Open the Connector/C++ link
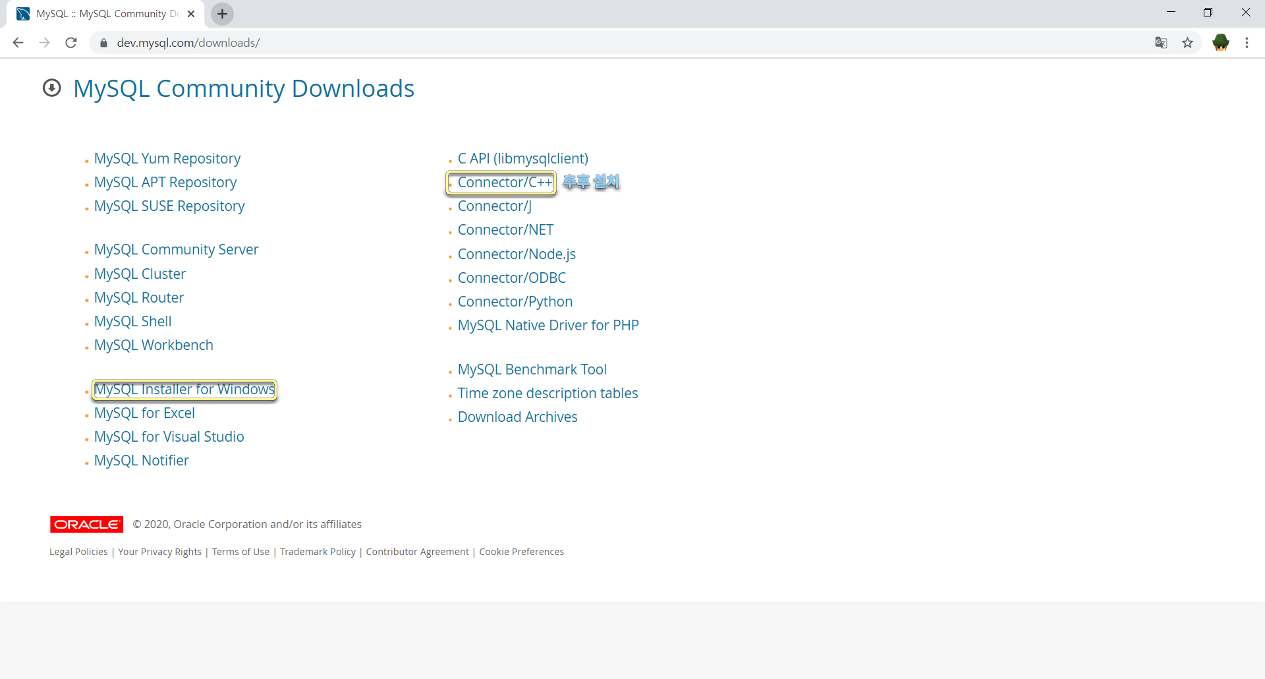This screenshot has width=1265, height=679. [505, 183]
